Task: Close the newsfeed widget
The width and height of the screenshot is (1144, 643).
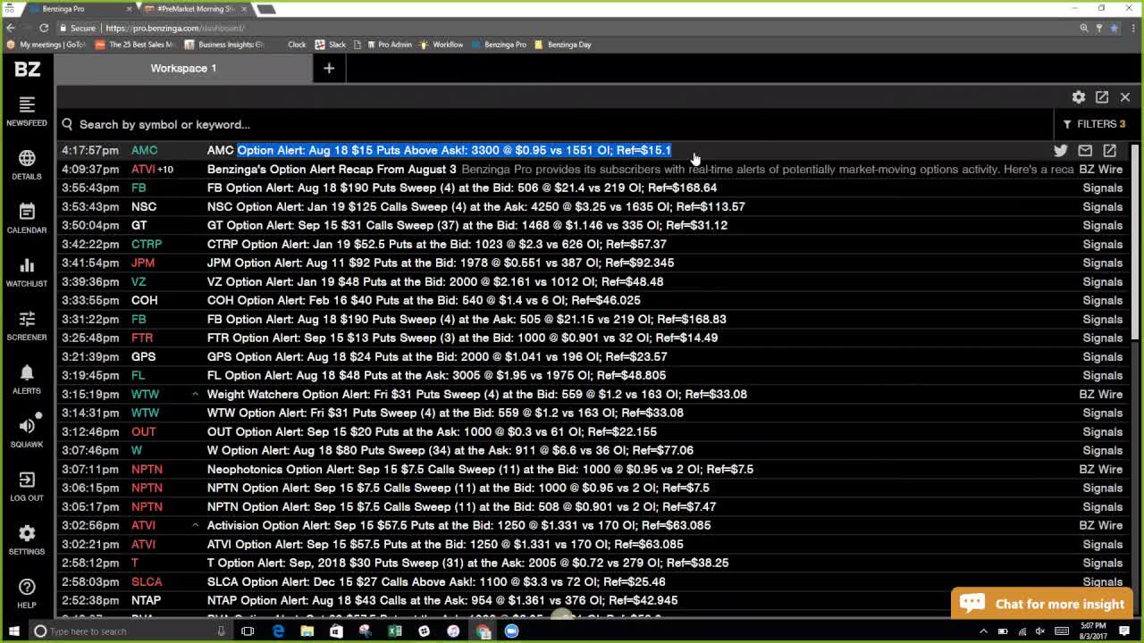Action: click(1125, 96)
